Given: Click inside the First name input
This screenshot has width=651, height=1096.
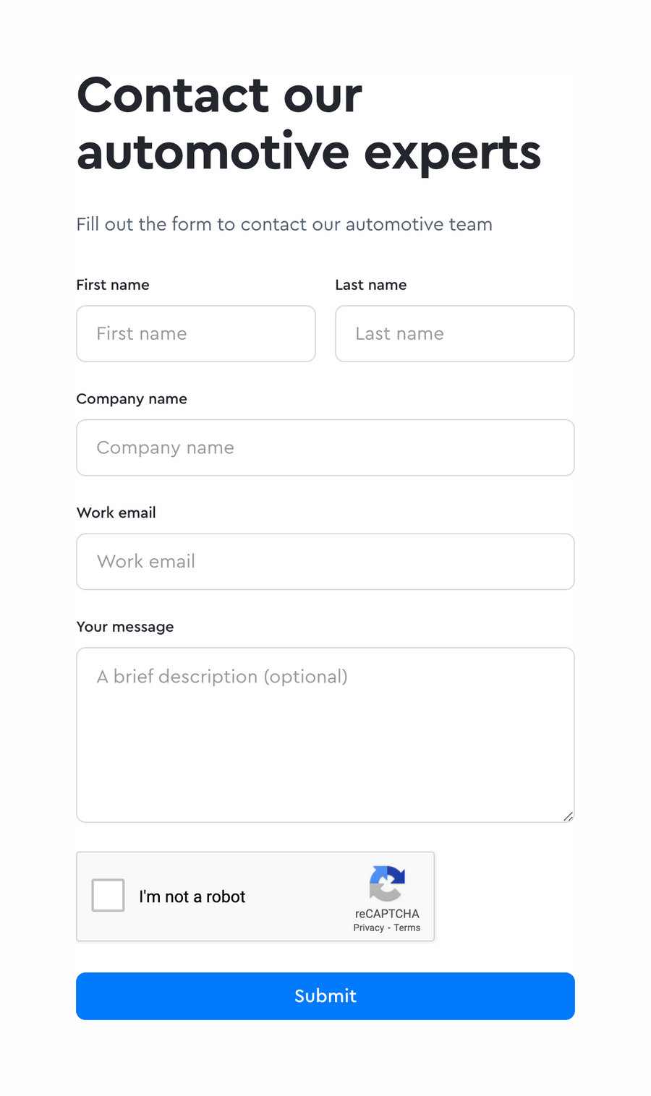Looking at the screenshot, I should [x=195, y=333].
